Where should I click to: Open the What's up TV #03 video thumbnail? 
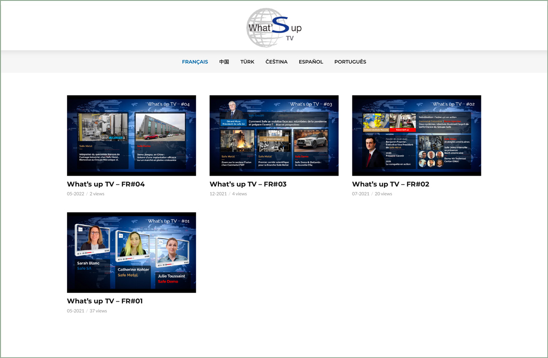pyautogui.click(x=274, y=136)
